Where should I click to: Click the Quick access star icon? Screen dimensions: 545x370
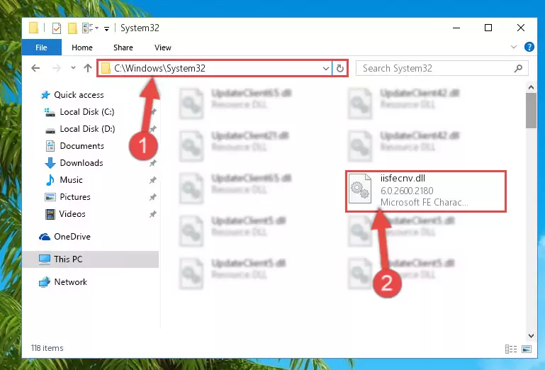tap(45, 95)
